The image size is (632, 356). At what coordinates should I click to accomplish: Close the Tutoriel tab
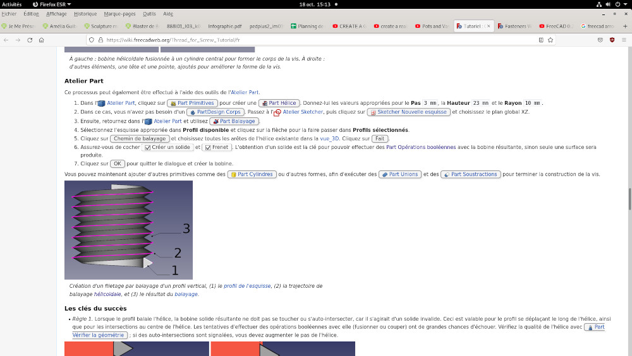click(x=489, y=26)
